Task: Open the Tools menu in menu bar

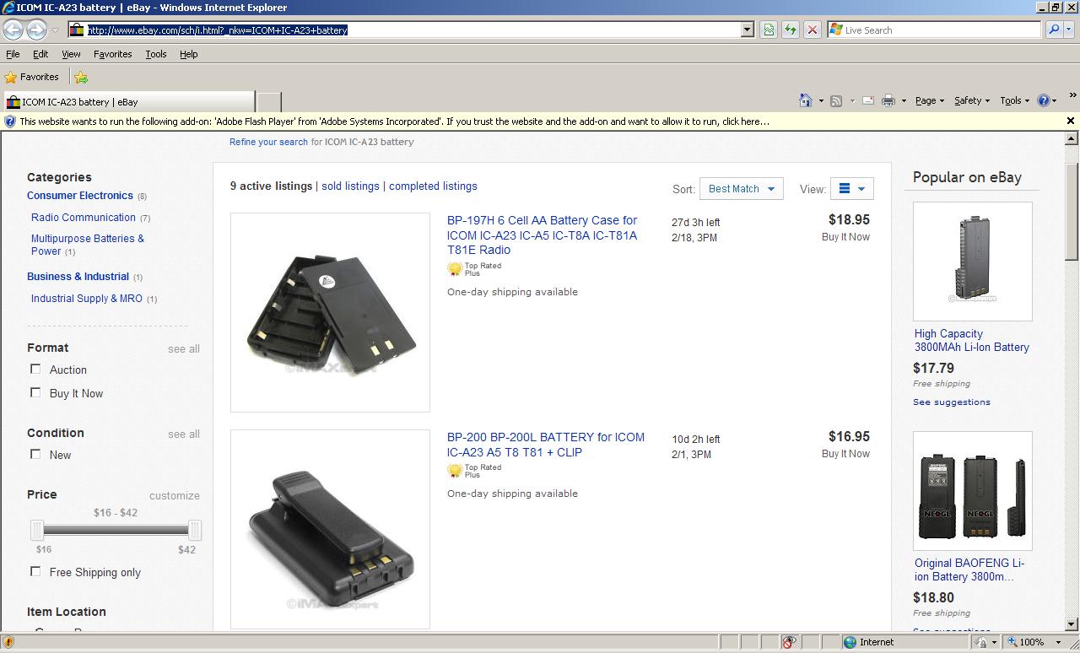Action: pos(155,54)
